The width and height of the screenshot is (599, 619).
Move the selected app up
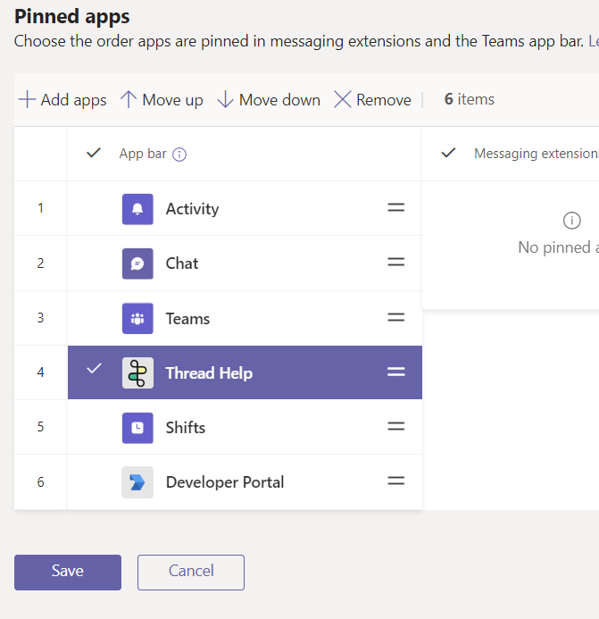click(162, 100)
